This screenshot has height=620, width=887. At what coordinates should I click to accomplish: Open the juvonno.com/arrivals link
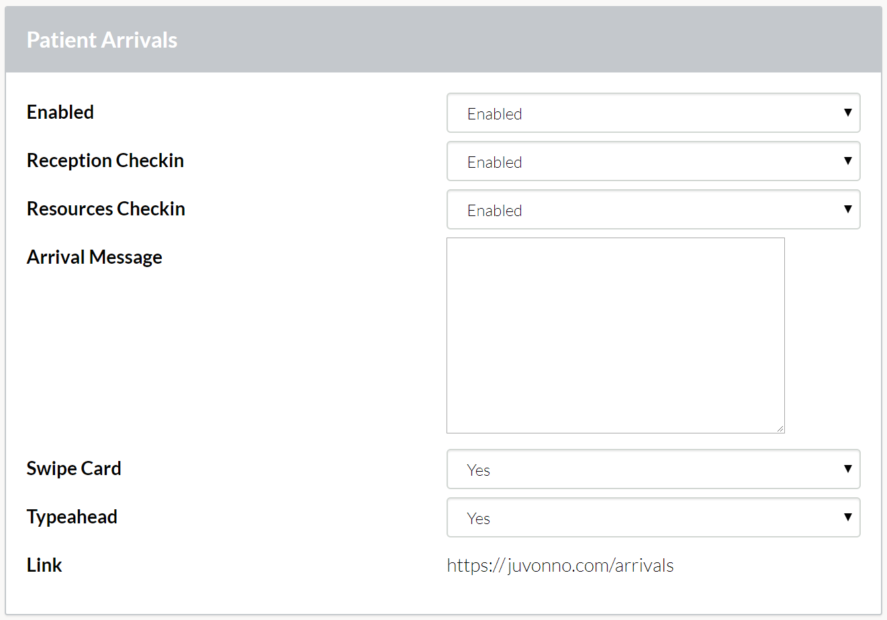coord(560,566)
